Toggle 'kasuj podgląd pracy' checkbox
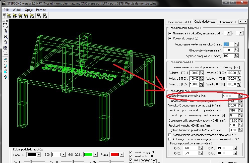This screenshot has width=249, height=163. click(x=131, y=160)
